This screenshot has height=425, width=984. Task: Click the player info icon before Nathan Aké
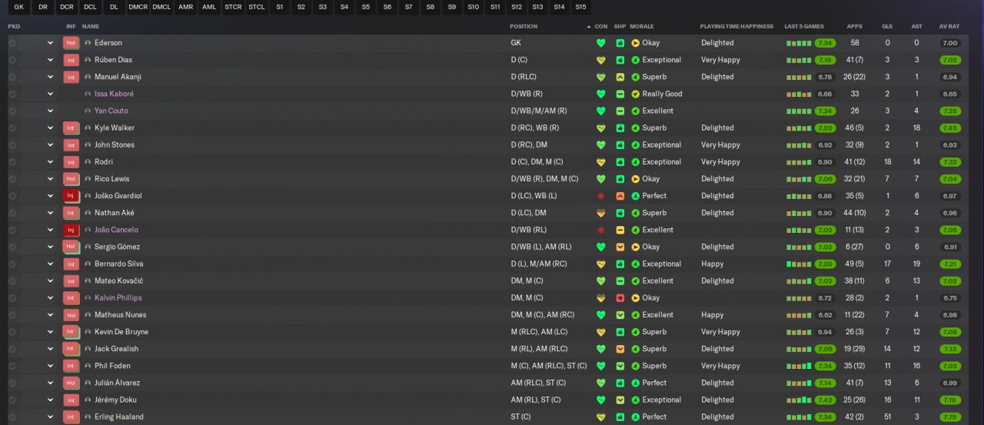88,213
